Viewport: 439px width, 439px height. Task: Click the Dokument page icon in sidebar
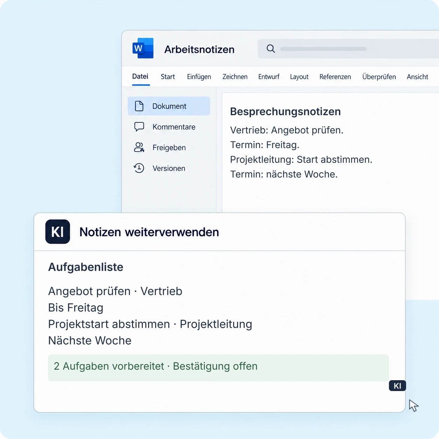(x=139, y=106)
